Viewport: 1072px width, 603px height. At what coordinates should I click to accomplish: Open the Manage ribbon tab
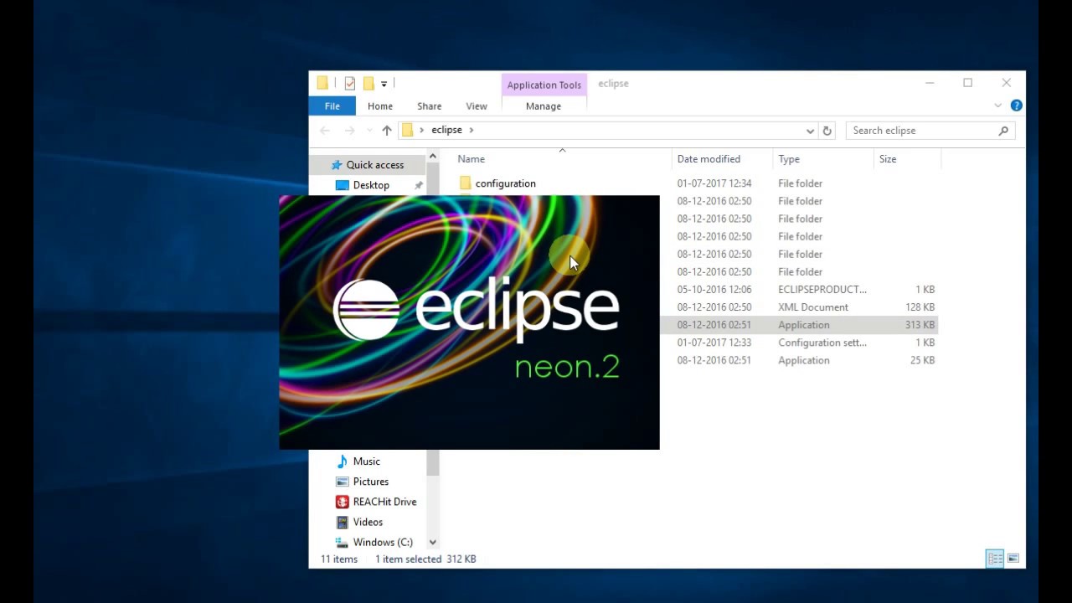544,106
